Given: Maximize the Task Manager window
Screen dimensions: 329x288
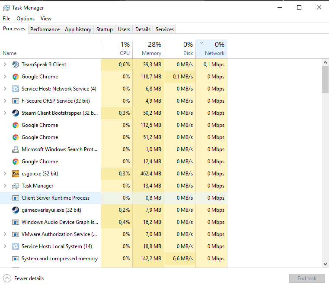Looking at the screenshot, I should click(x=299, y=7).
